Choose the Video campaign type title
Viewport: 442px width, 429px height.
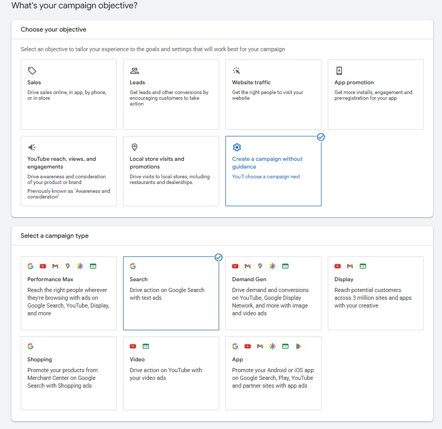coord(137,359)
